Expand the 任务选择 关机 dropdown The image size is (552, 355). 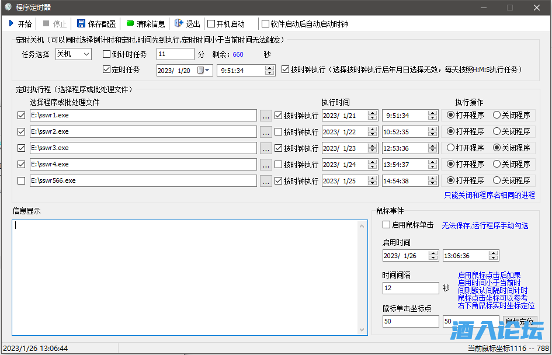click(86, 54)
